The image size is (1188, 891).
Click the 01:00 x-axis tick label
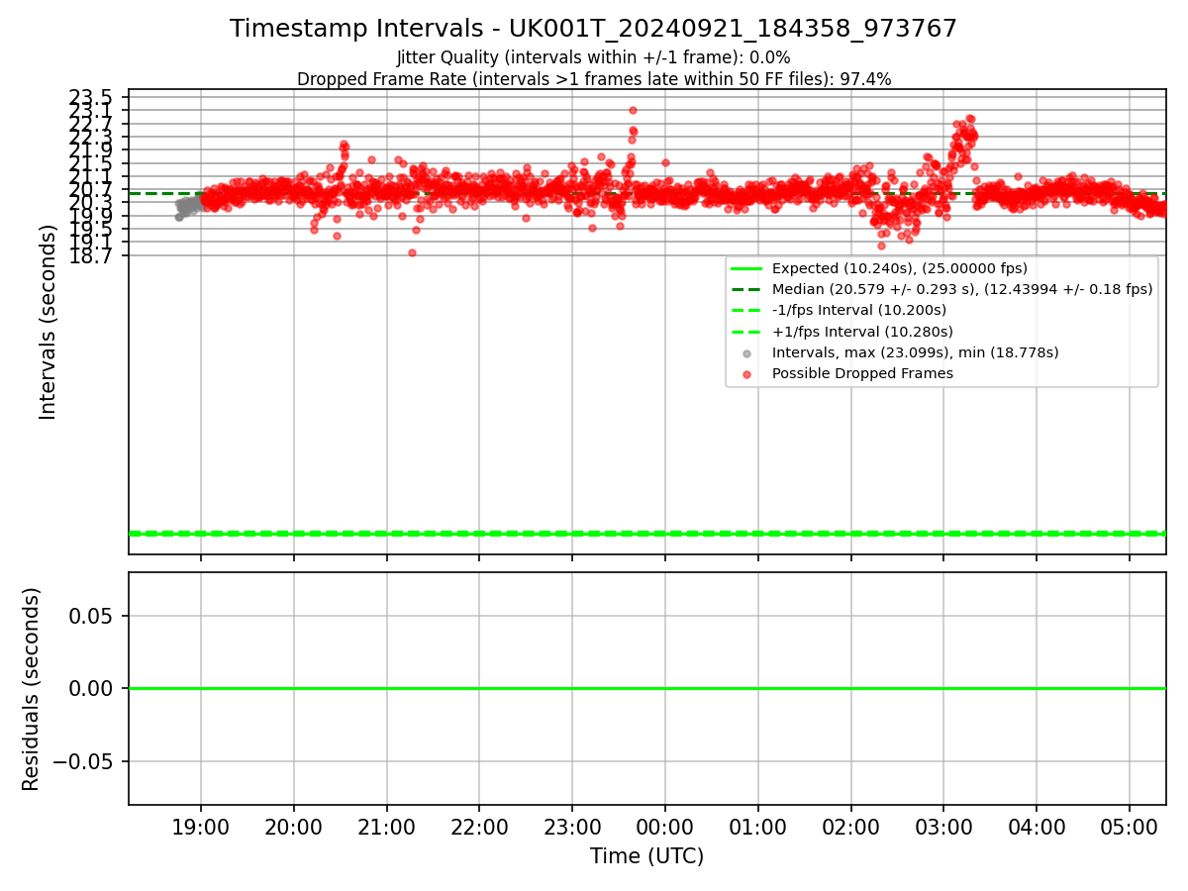coord(758,826)
